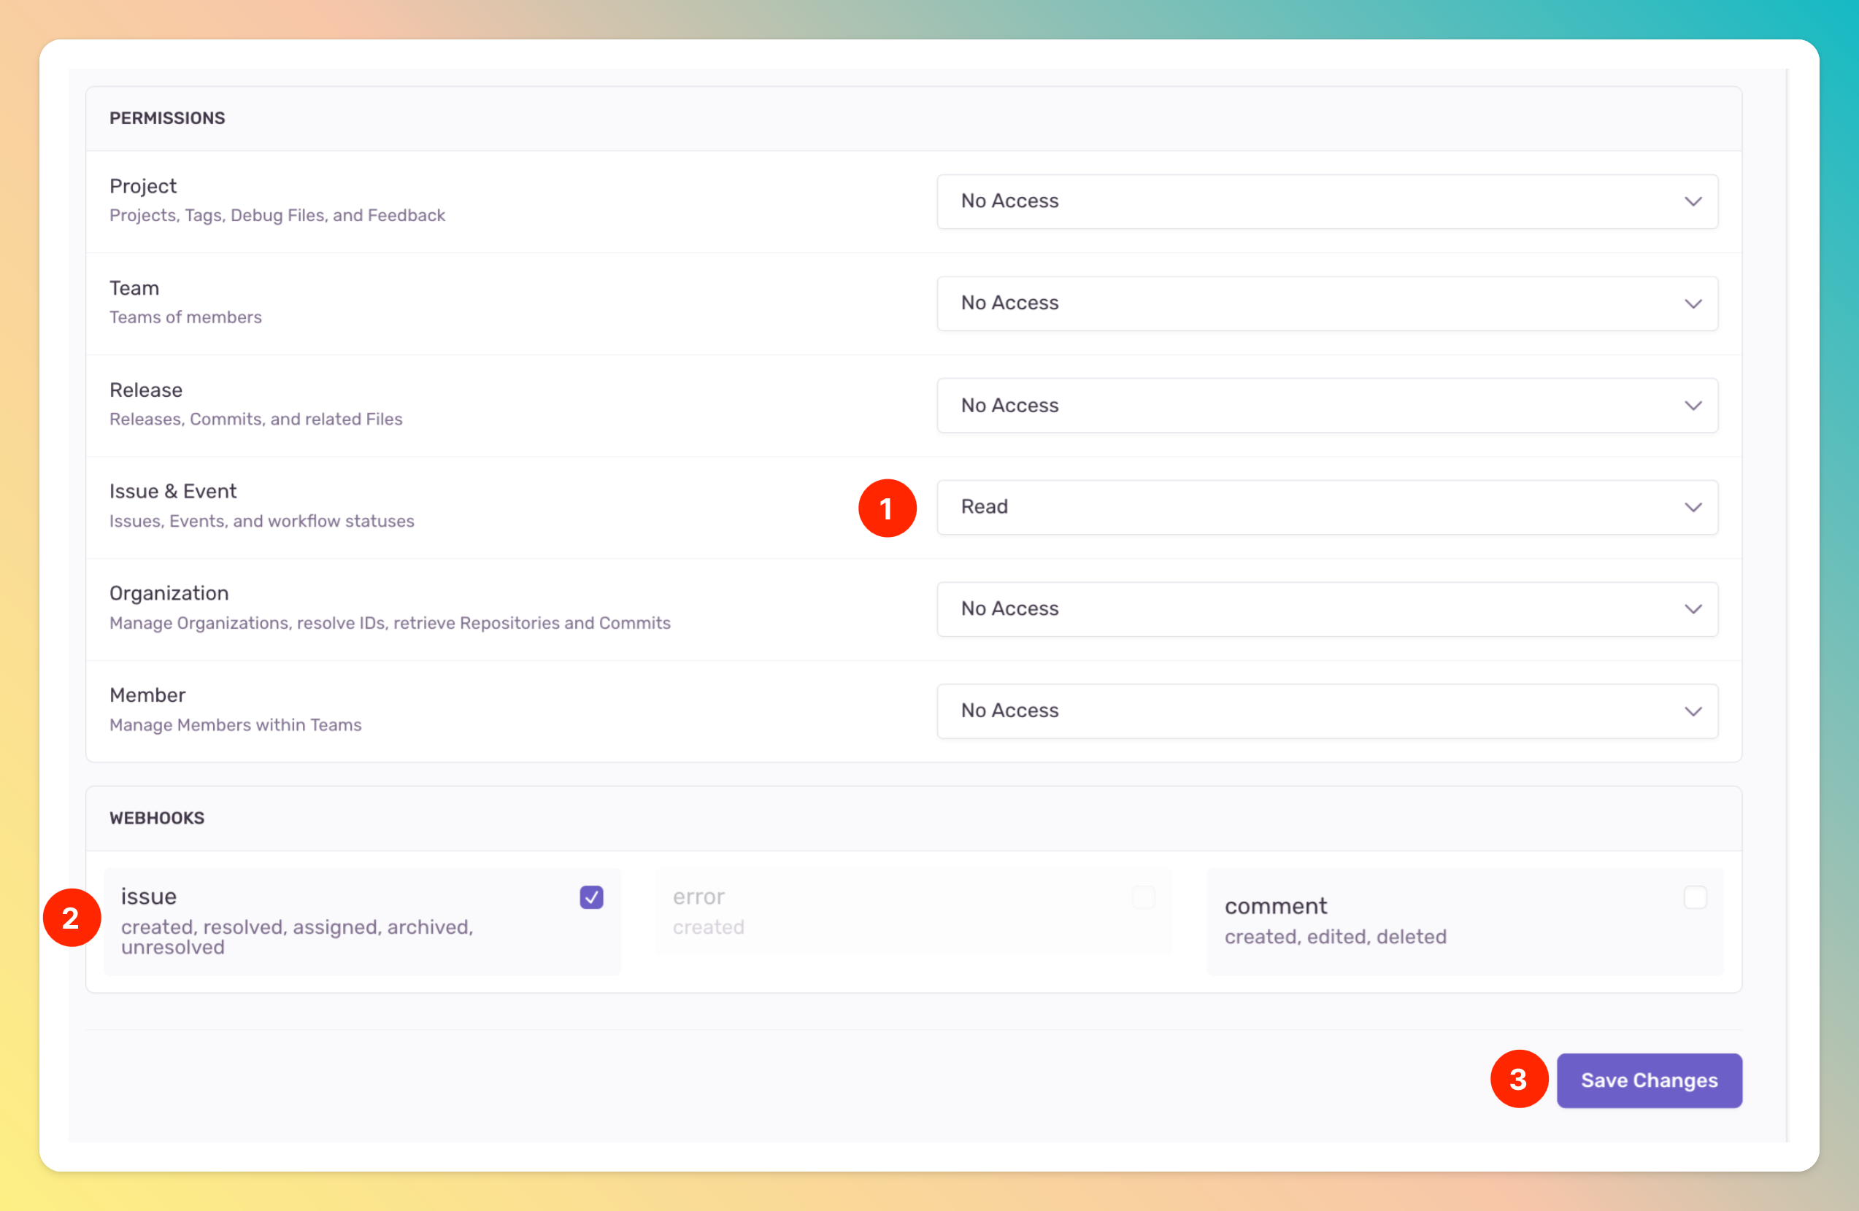Screen dimensions: 1859x1211
Task: Toggle the disabled error webhook checkbox
Action: point(1143,897)
